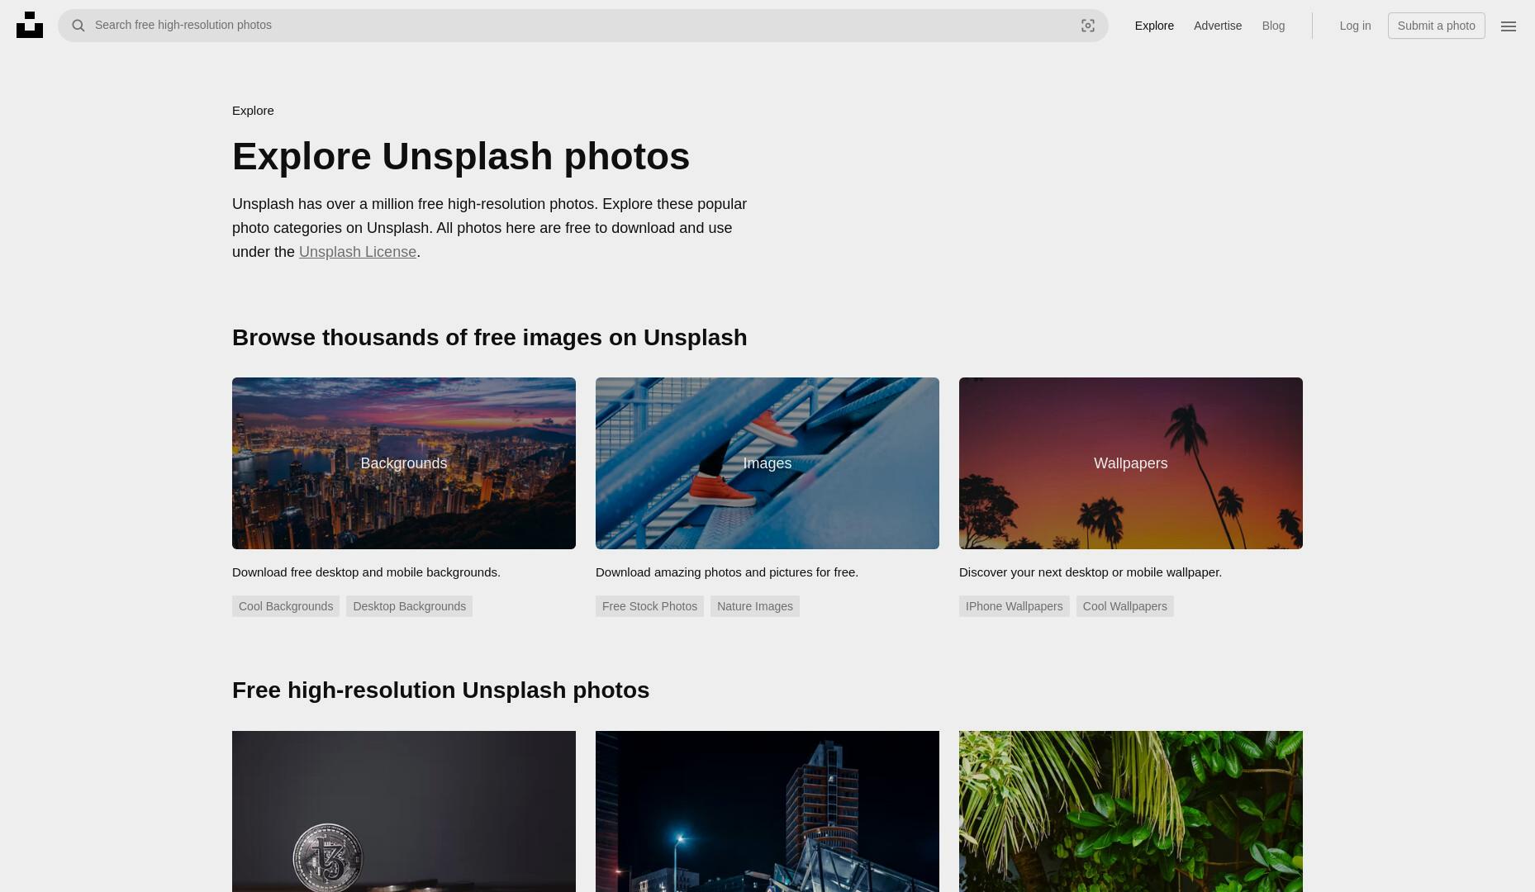
Task: Open the night city building photo
Action: tap(767, 811)
